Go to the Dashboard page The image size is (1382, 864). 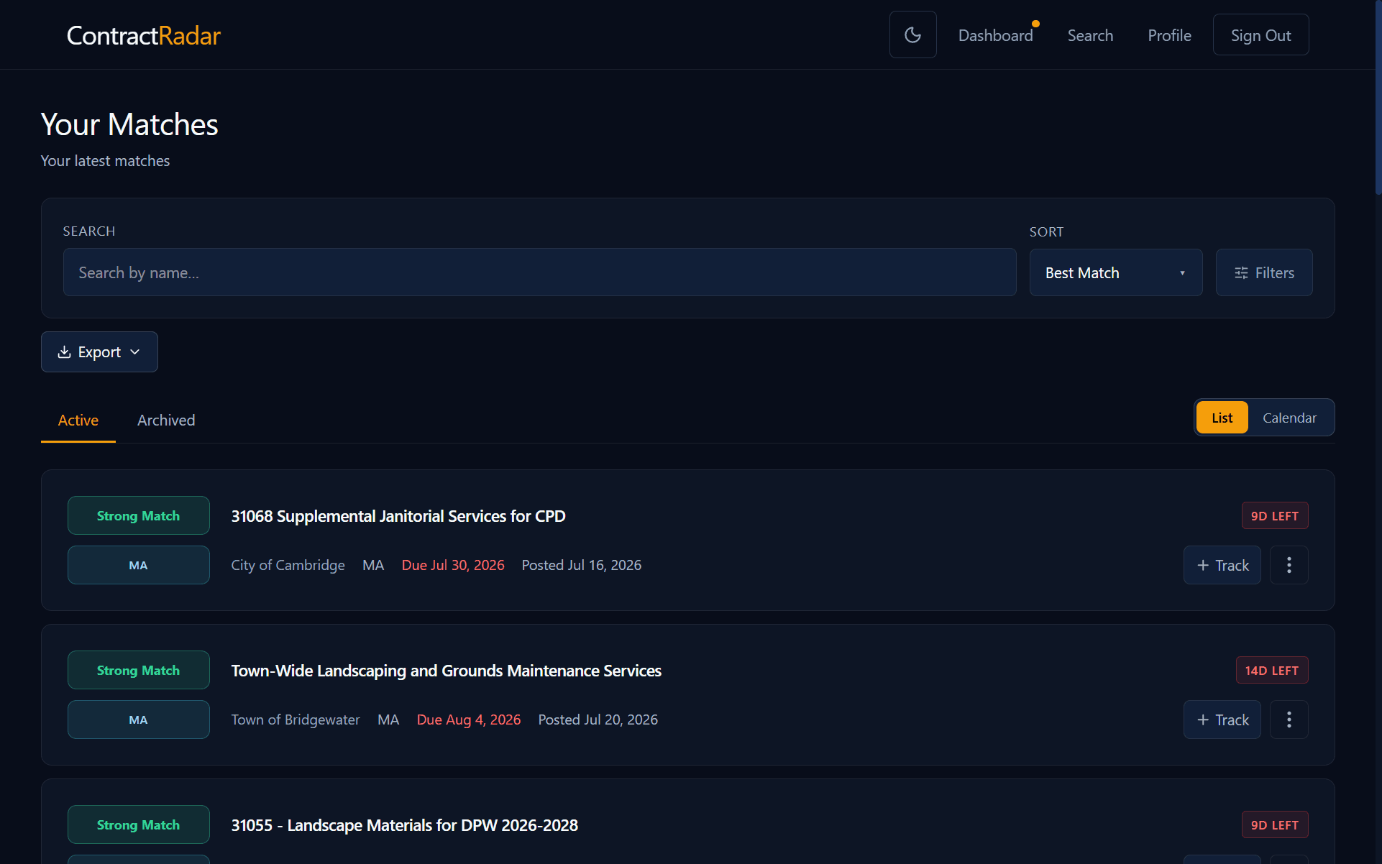tap(995, 35)
